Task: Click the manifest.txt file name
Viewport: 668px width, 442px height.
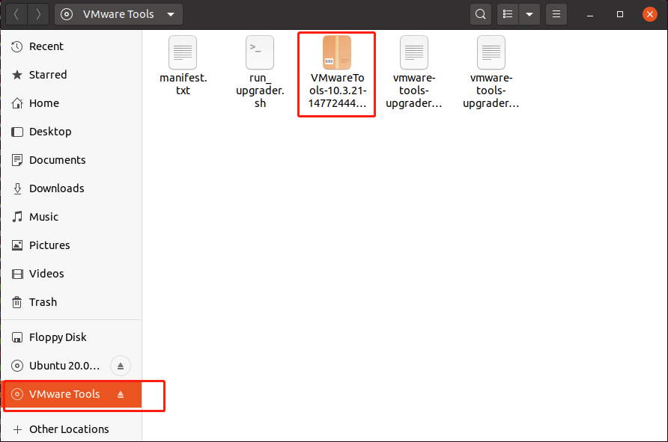Action: [x=183, y=84]
